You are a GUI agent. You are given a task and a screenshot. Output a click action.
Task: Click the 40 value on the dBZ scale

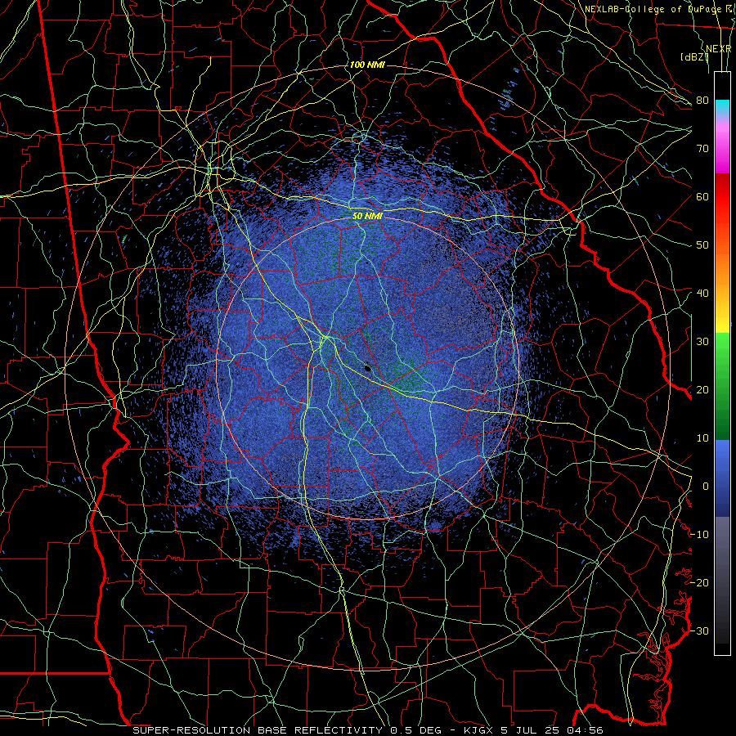coord(702,294)
